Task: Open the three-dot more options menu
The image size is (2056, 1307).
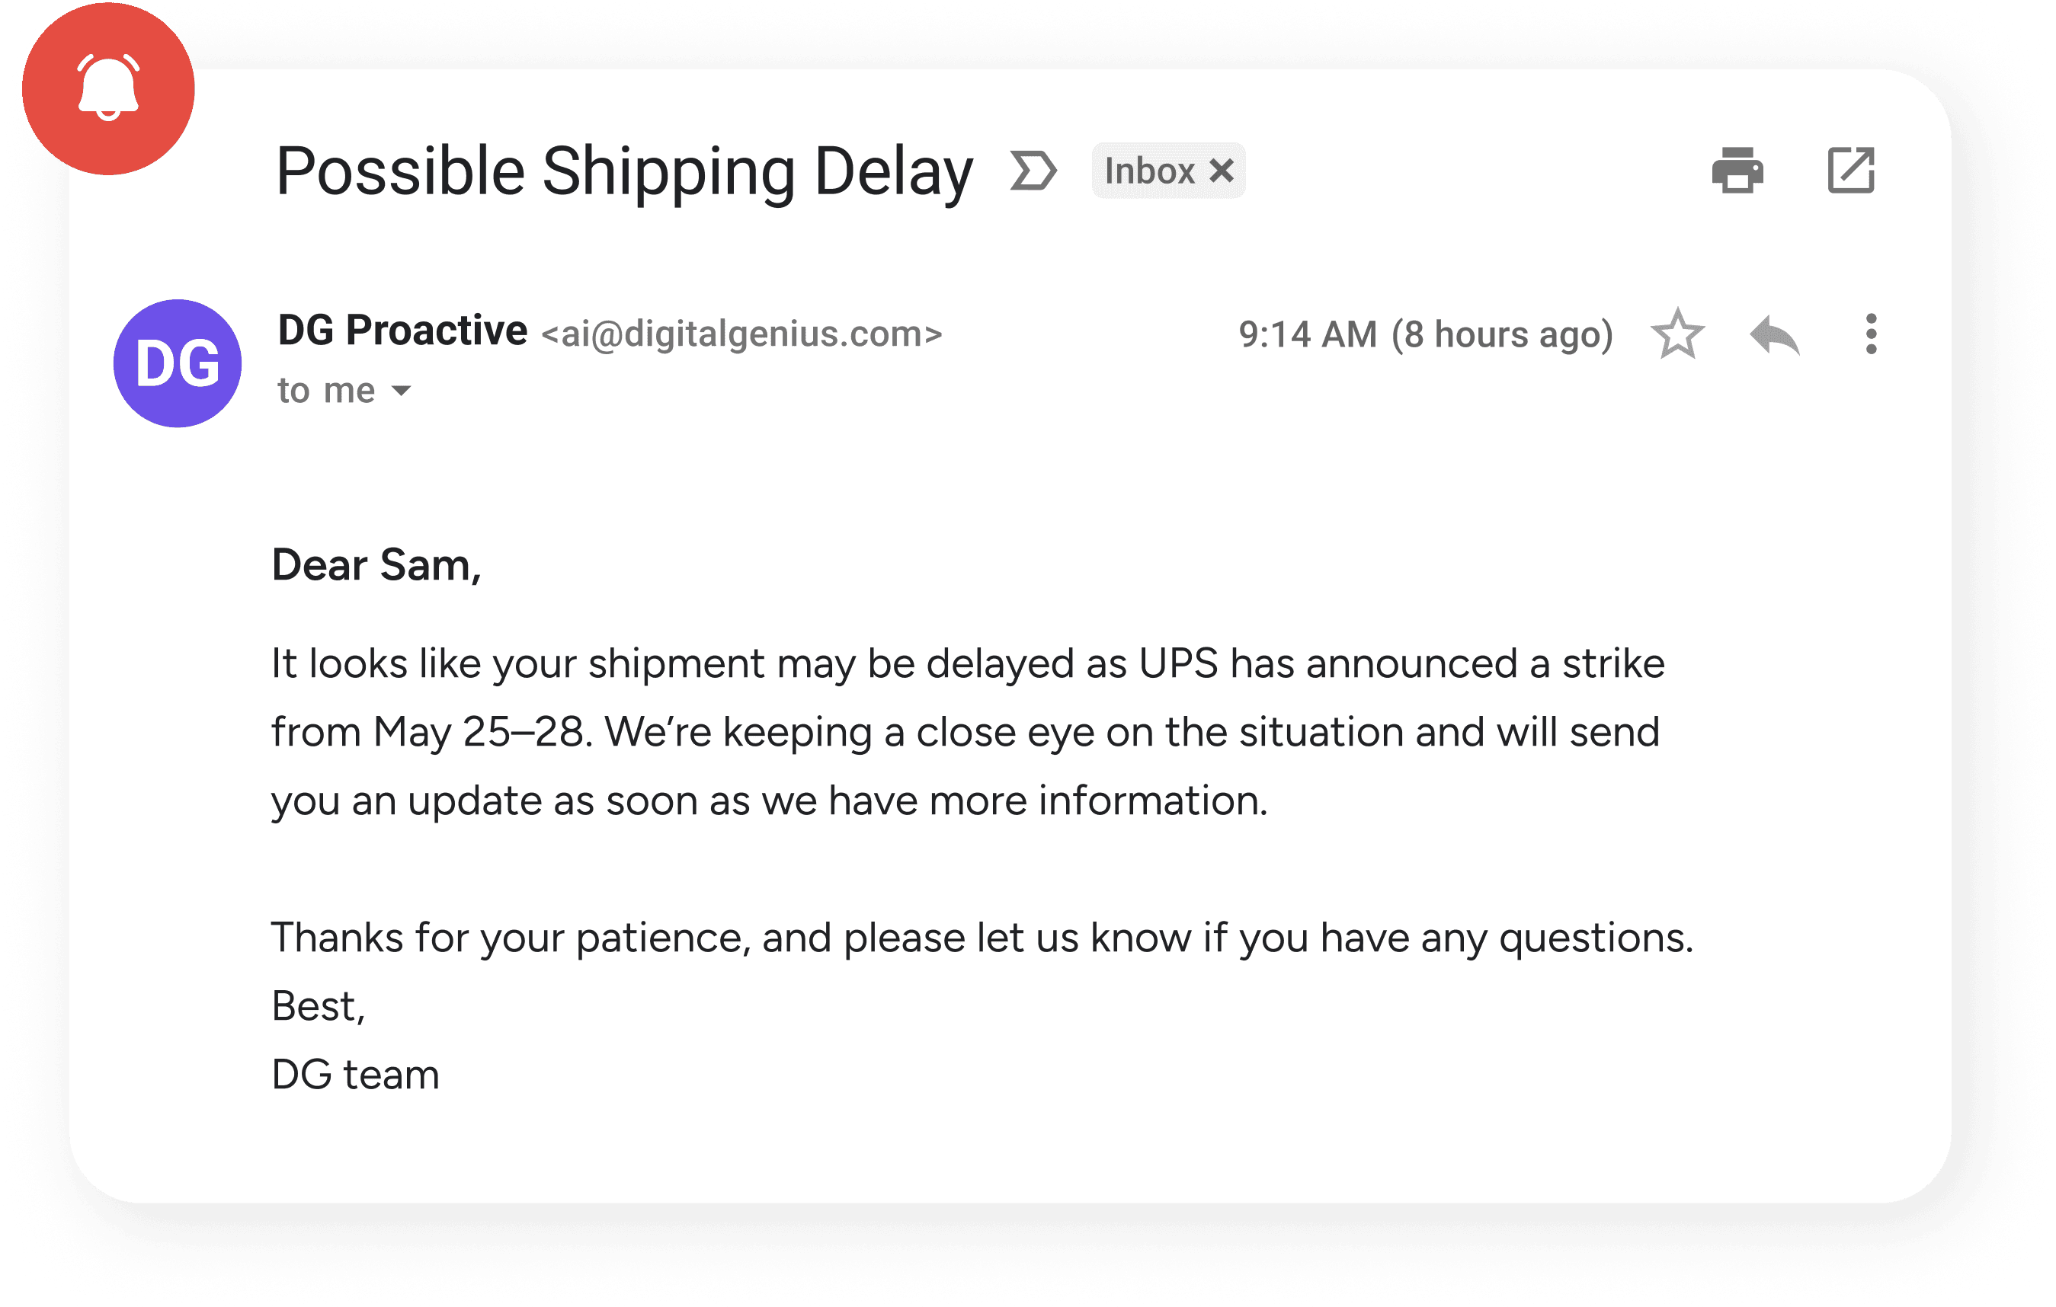Action: point(1871,334)
